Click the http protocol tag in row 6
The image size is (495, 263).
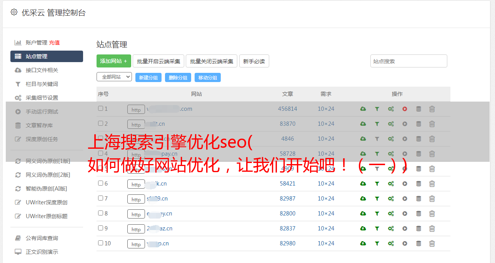pos(136,184)
